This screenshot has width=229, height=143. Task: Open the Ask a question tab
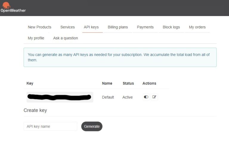tap(65, 38)
